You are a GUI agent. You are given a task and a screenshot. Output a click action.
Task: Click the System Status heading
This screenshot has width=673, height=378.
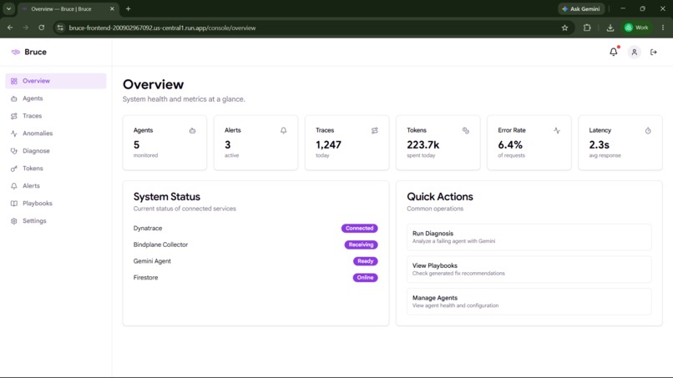(x=166, y=197)
